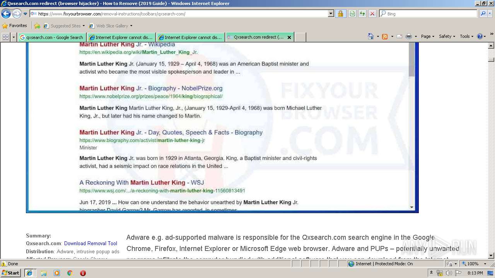The height and width of the screenshot is (278, 495).
Task: Refresh the page with the Refresh icon
Action: click(362, 14)
